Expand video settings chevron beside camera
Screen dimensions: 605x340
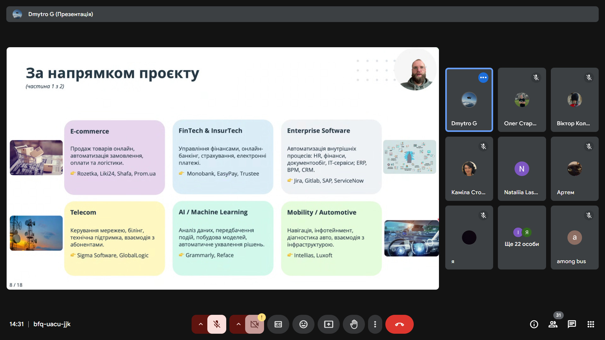pyautogui.click(x=238, y=324)
